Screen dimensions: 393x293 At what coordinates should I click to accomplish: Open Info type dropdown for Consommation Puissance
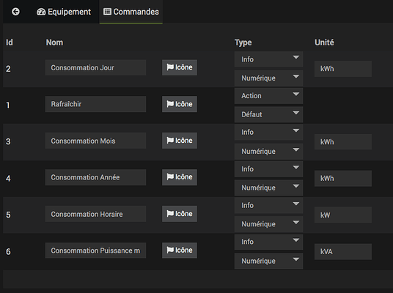point(268,242)
